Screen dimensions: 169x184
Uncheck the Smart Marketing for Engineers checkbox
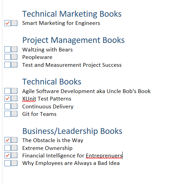tap(8, 23)
